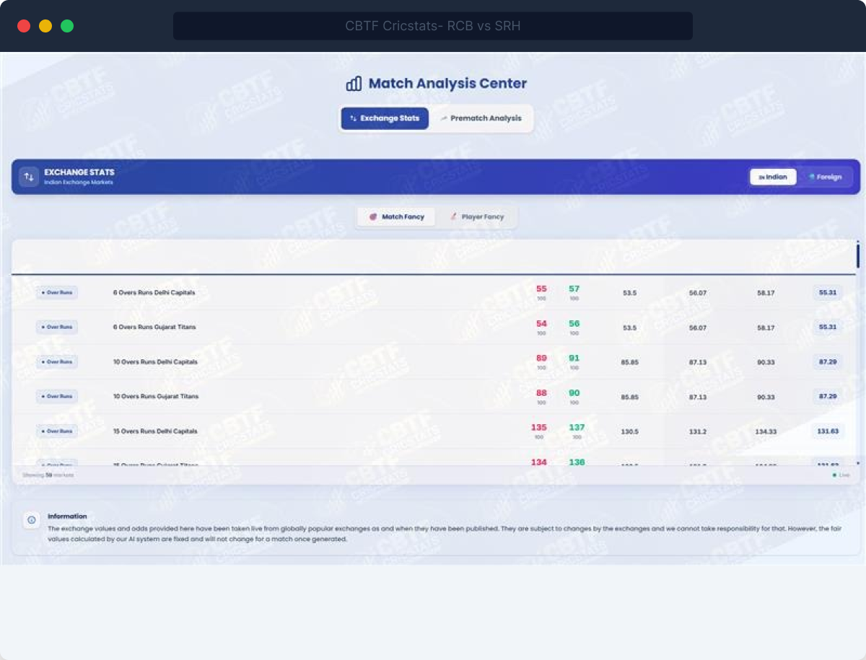Click the bar chart icon beside Match Analysis Center

[354, 84]
